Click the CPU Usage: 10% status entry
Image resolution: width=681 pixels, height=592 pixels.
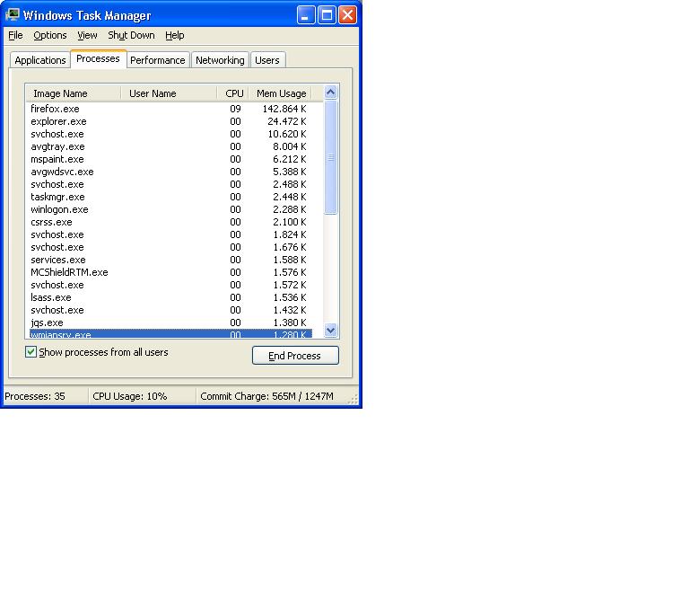130,396
